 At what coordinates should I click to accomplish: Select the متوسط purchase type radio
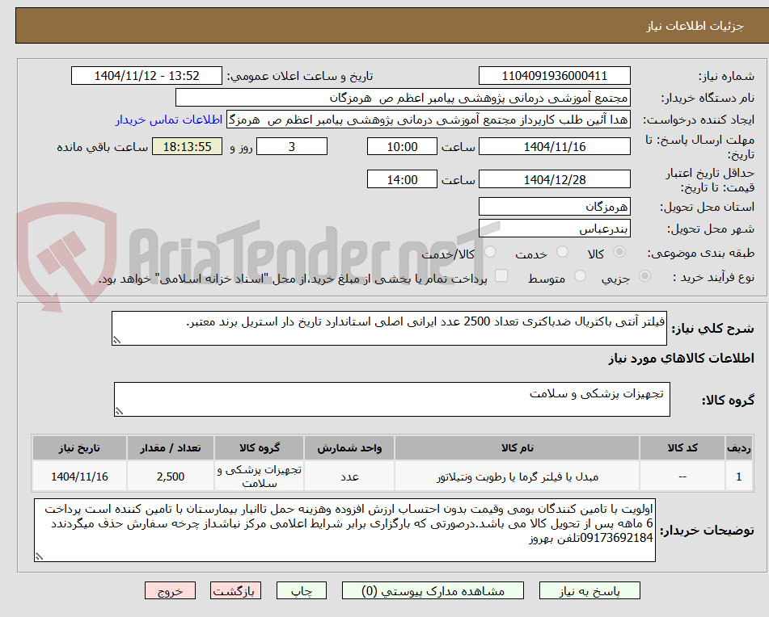coord(580,276)
